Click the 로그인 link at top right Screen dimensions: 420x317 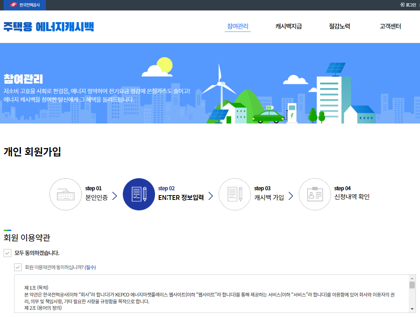(408, 5)
